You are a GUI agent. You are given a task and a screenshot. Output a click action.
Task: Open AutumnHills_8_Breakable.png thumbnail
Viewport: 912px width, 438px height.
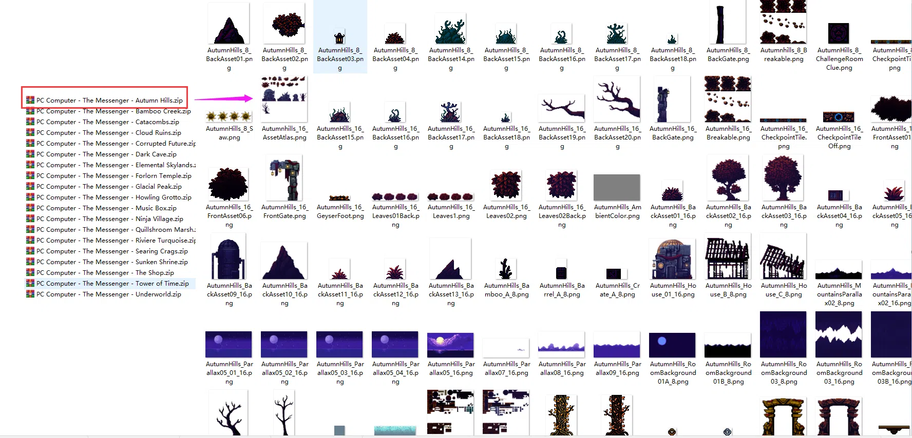click(783, 22)
